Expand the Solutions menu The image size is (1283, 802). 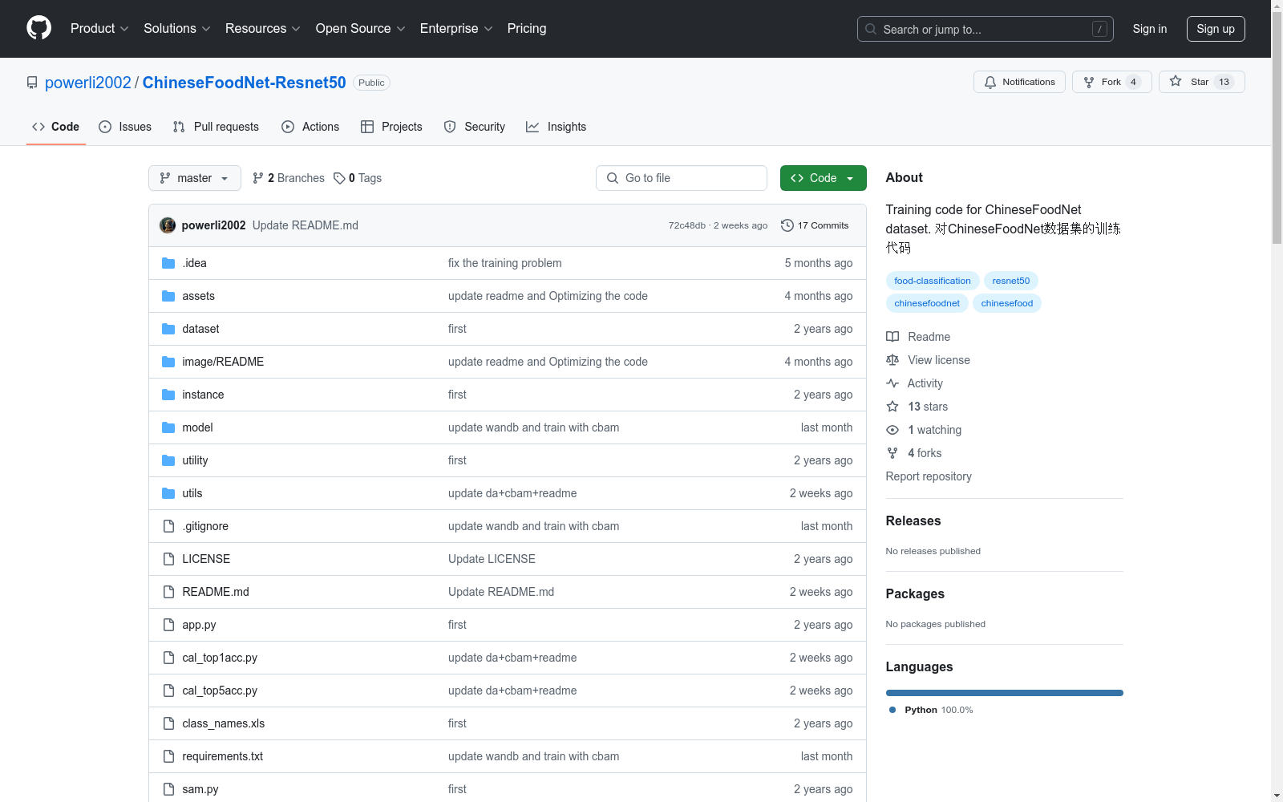pos(177,28)
